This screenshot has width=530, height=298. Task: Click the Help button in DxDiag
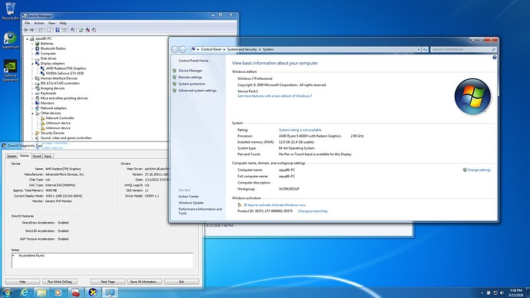click(22, 281)
